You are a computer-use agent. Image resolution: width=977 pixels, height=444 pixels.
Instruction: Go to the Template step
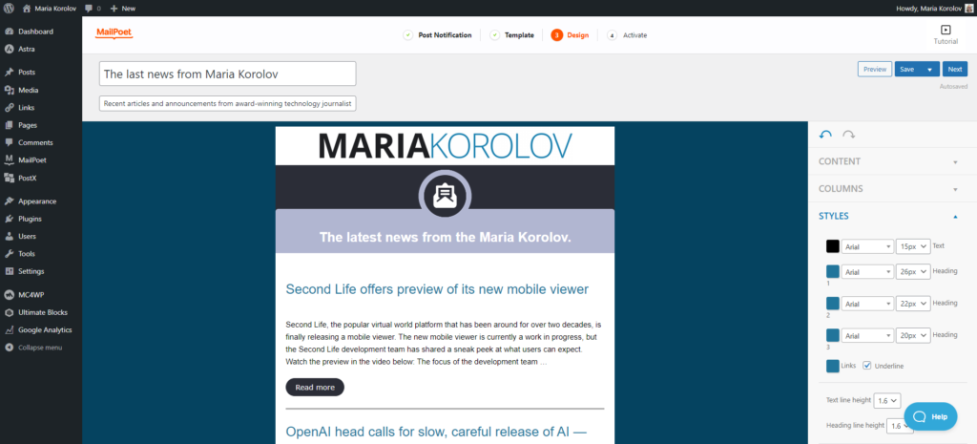point(512,35)
